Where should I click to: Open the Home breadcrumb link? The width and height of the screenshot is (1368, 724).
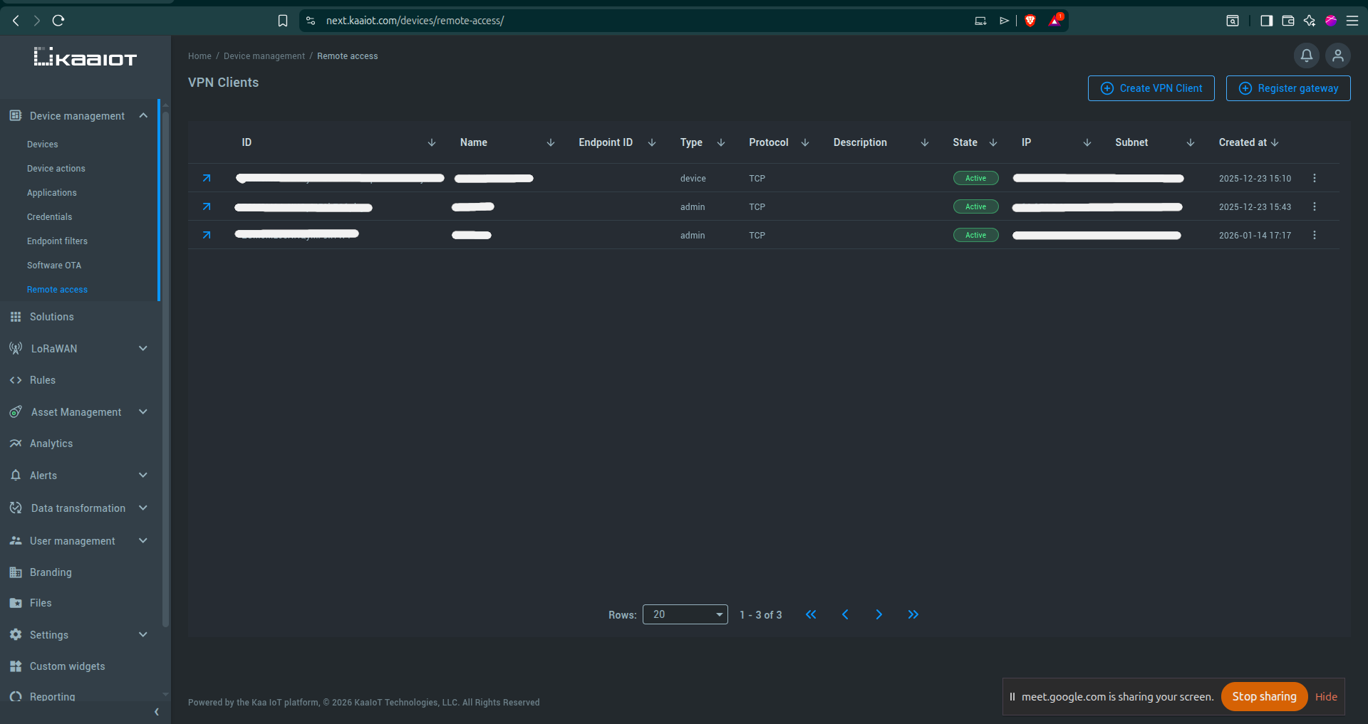[x=199, y=56]
